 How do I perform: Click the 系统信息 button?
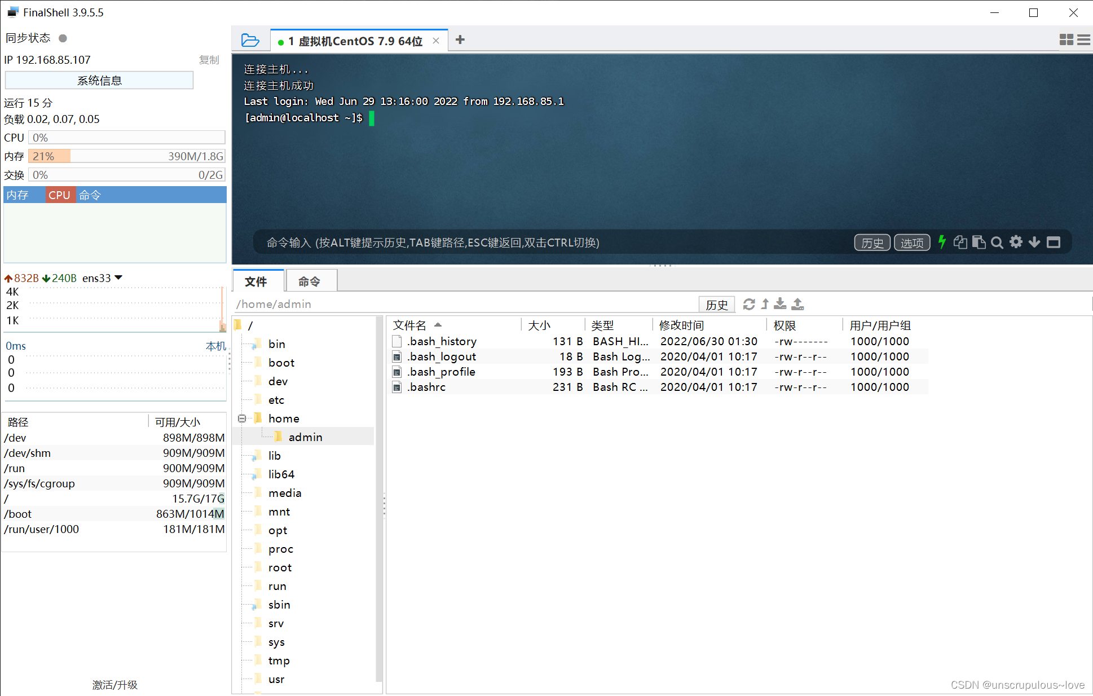coord(99,80)
